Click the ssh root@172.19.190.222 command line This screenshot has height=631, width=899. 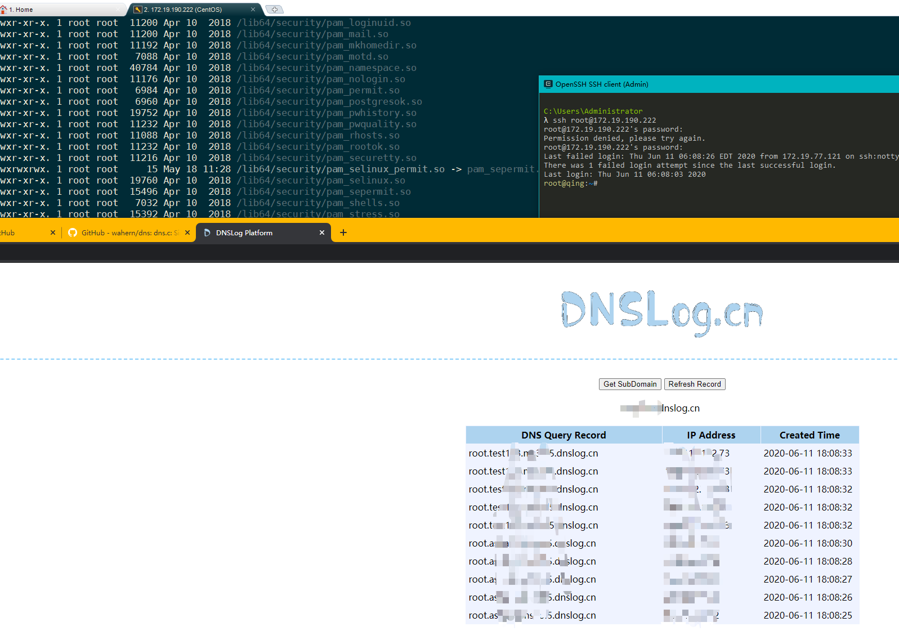coord(600,120)
